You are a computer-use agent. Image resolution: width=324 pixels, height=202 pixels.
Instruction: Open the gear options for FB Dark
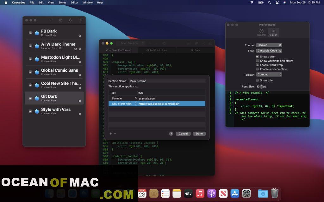[x=80, y=36]
